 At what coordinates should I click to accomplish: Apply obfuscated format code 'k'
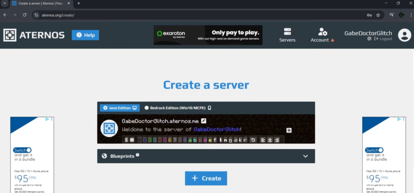(x=240, y=140)
